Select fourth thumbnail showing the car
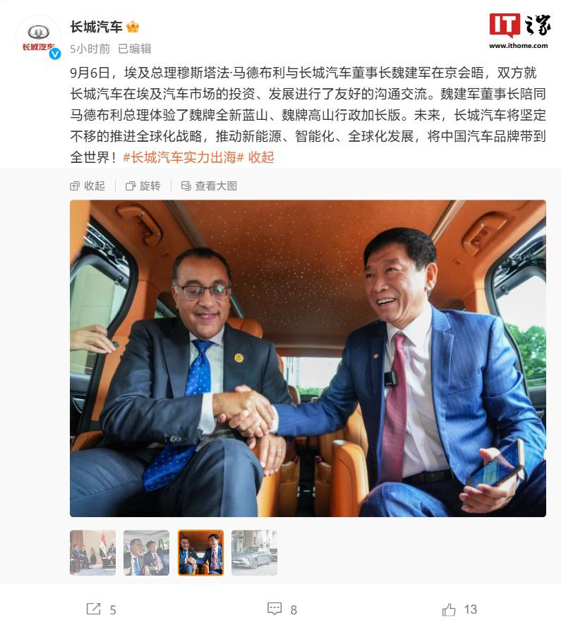The width and height of the screenshot is (561, 625). [x=254, y=552]
